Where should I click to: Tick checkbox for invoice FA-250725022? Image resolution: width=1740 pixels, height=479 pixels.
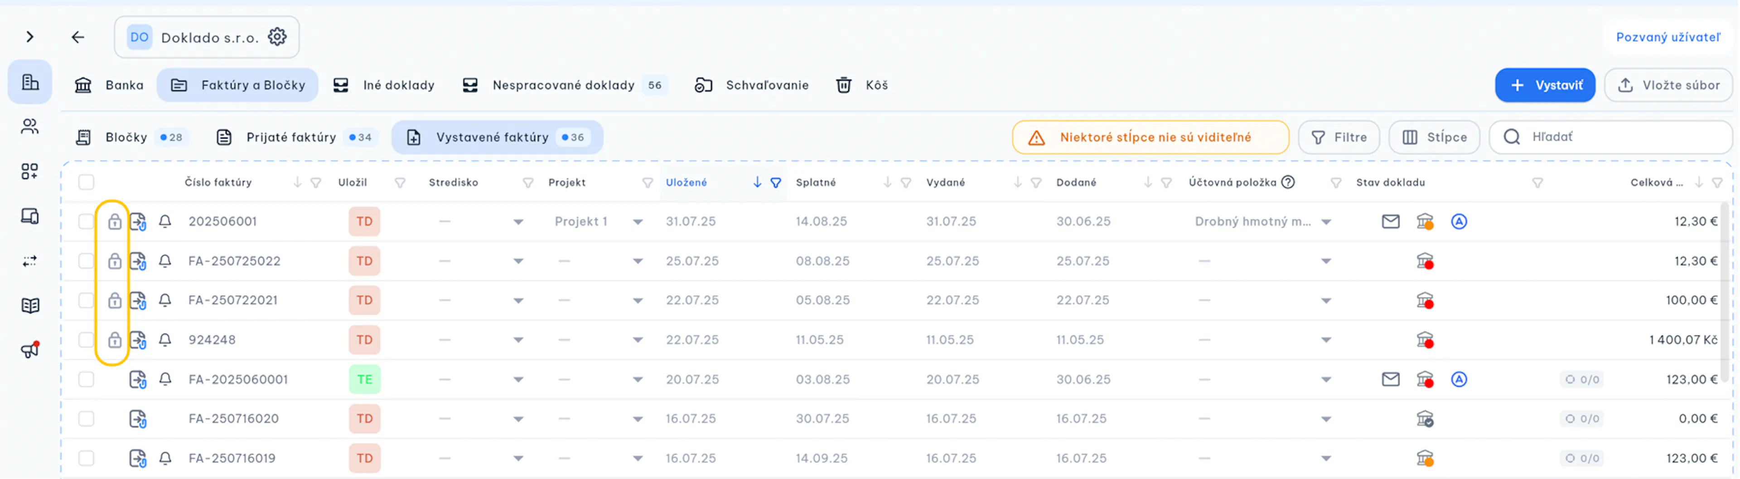(x=87, y=261)
